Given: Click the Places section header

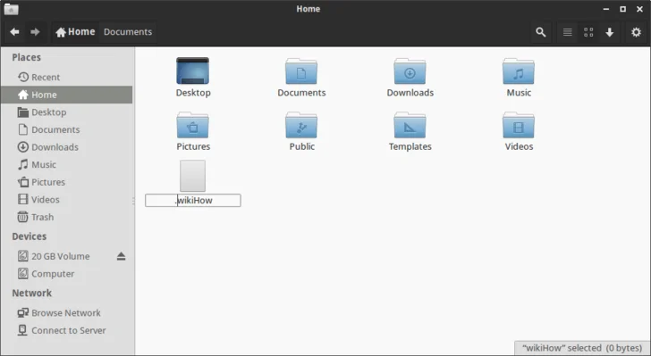Looking at the screenshot, I should coord(26,57).
